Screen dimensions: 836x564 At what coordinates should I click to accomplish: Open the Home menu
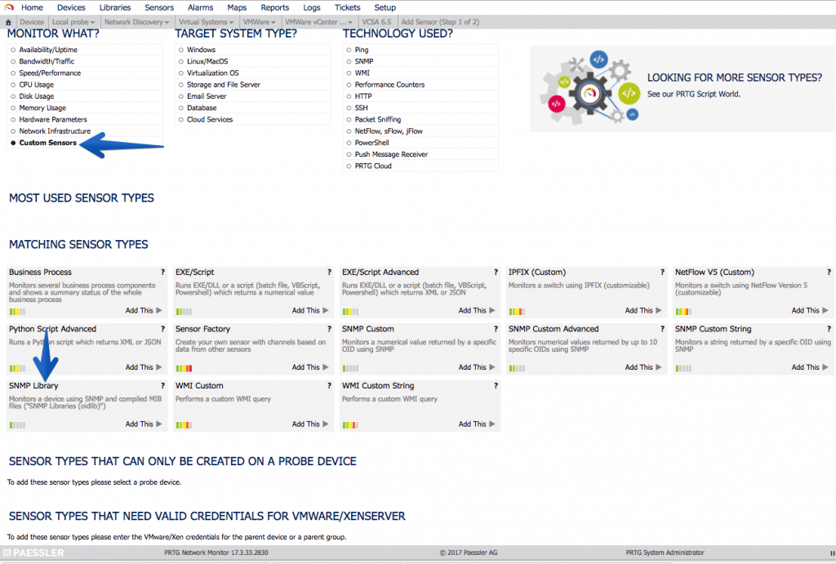[x=32, y=7]
